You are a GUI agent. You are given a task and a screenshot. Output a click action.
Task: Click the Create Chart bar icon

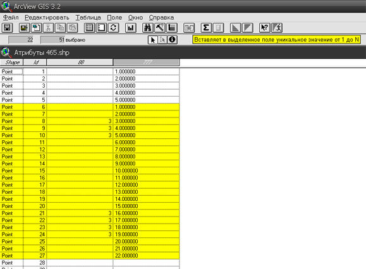tap(131, 28)
